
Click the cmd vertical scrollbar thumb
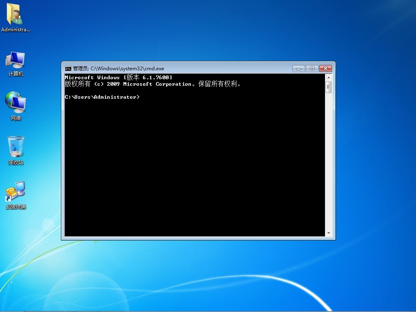pos(328,87)
